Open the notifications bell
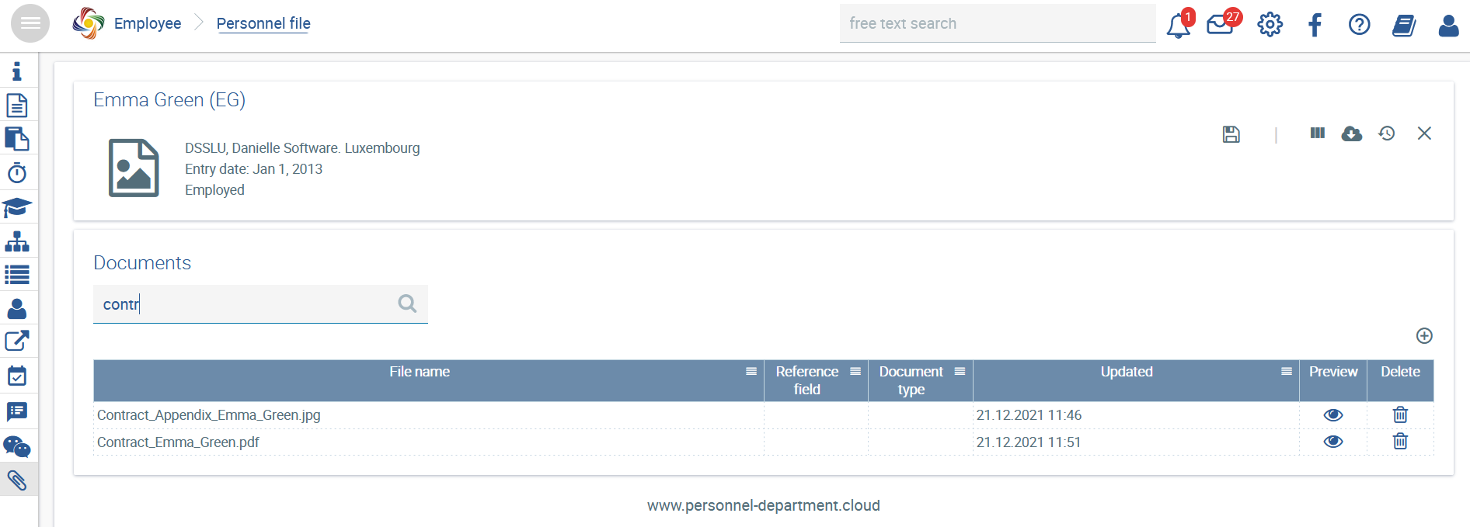Viewport: 1470px width, 527px height. click(x=1178, y=25)
